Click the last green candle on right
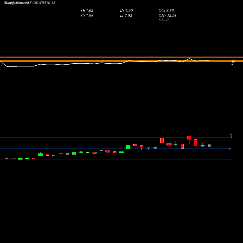 pos(209,145)
